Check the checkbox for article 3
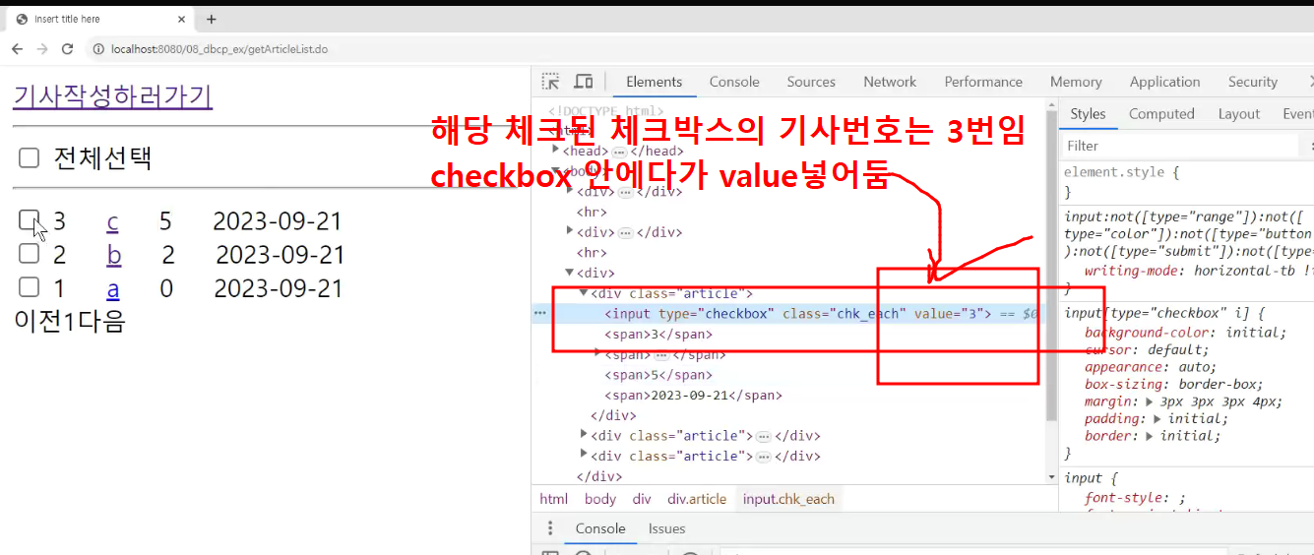Screen dimensions: 1314x555 tap(30, 219)
